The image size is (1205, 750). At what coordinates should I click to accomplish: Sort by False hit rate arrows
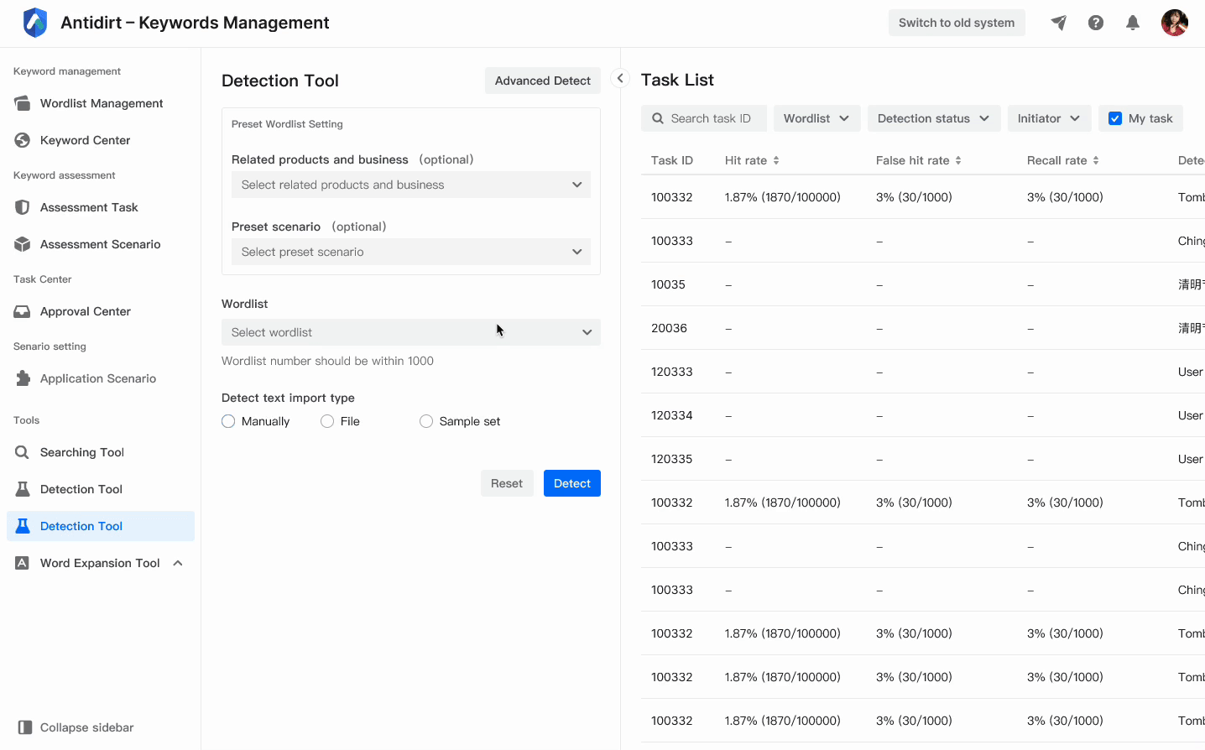[x=958, y=160]
